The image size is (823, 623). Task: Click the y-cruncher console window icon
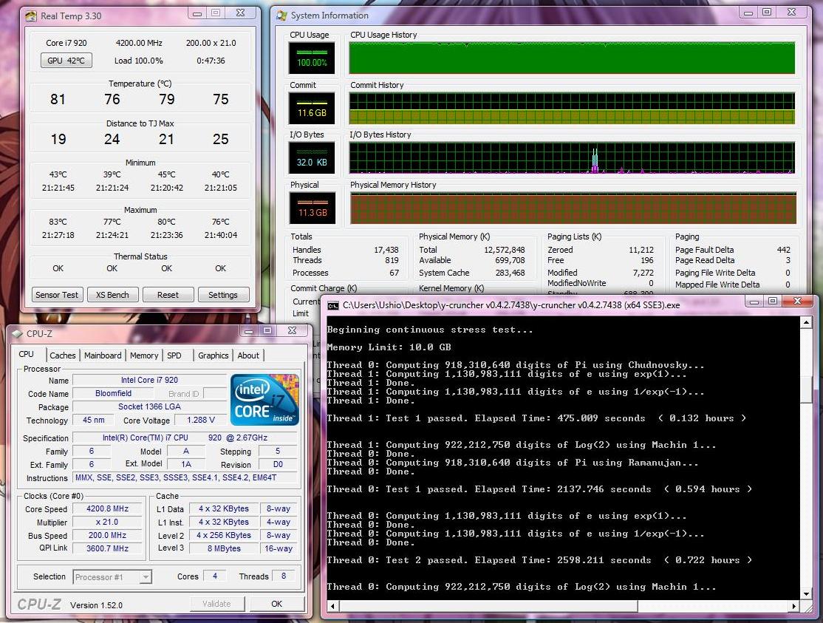pos(332,305)
